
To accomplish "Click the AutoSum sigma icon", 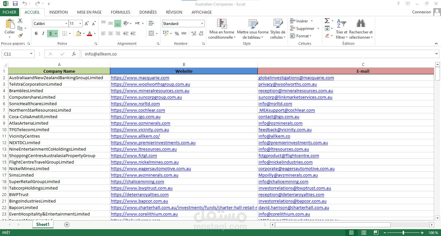I will [x=327, y=21].
